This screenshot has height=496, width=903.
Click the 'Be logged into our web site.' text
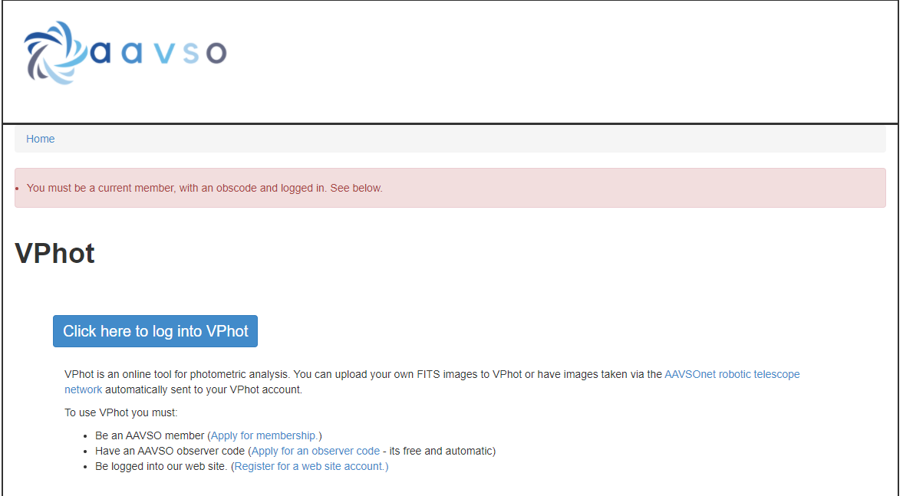tap(161, 466)
